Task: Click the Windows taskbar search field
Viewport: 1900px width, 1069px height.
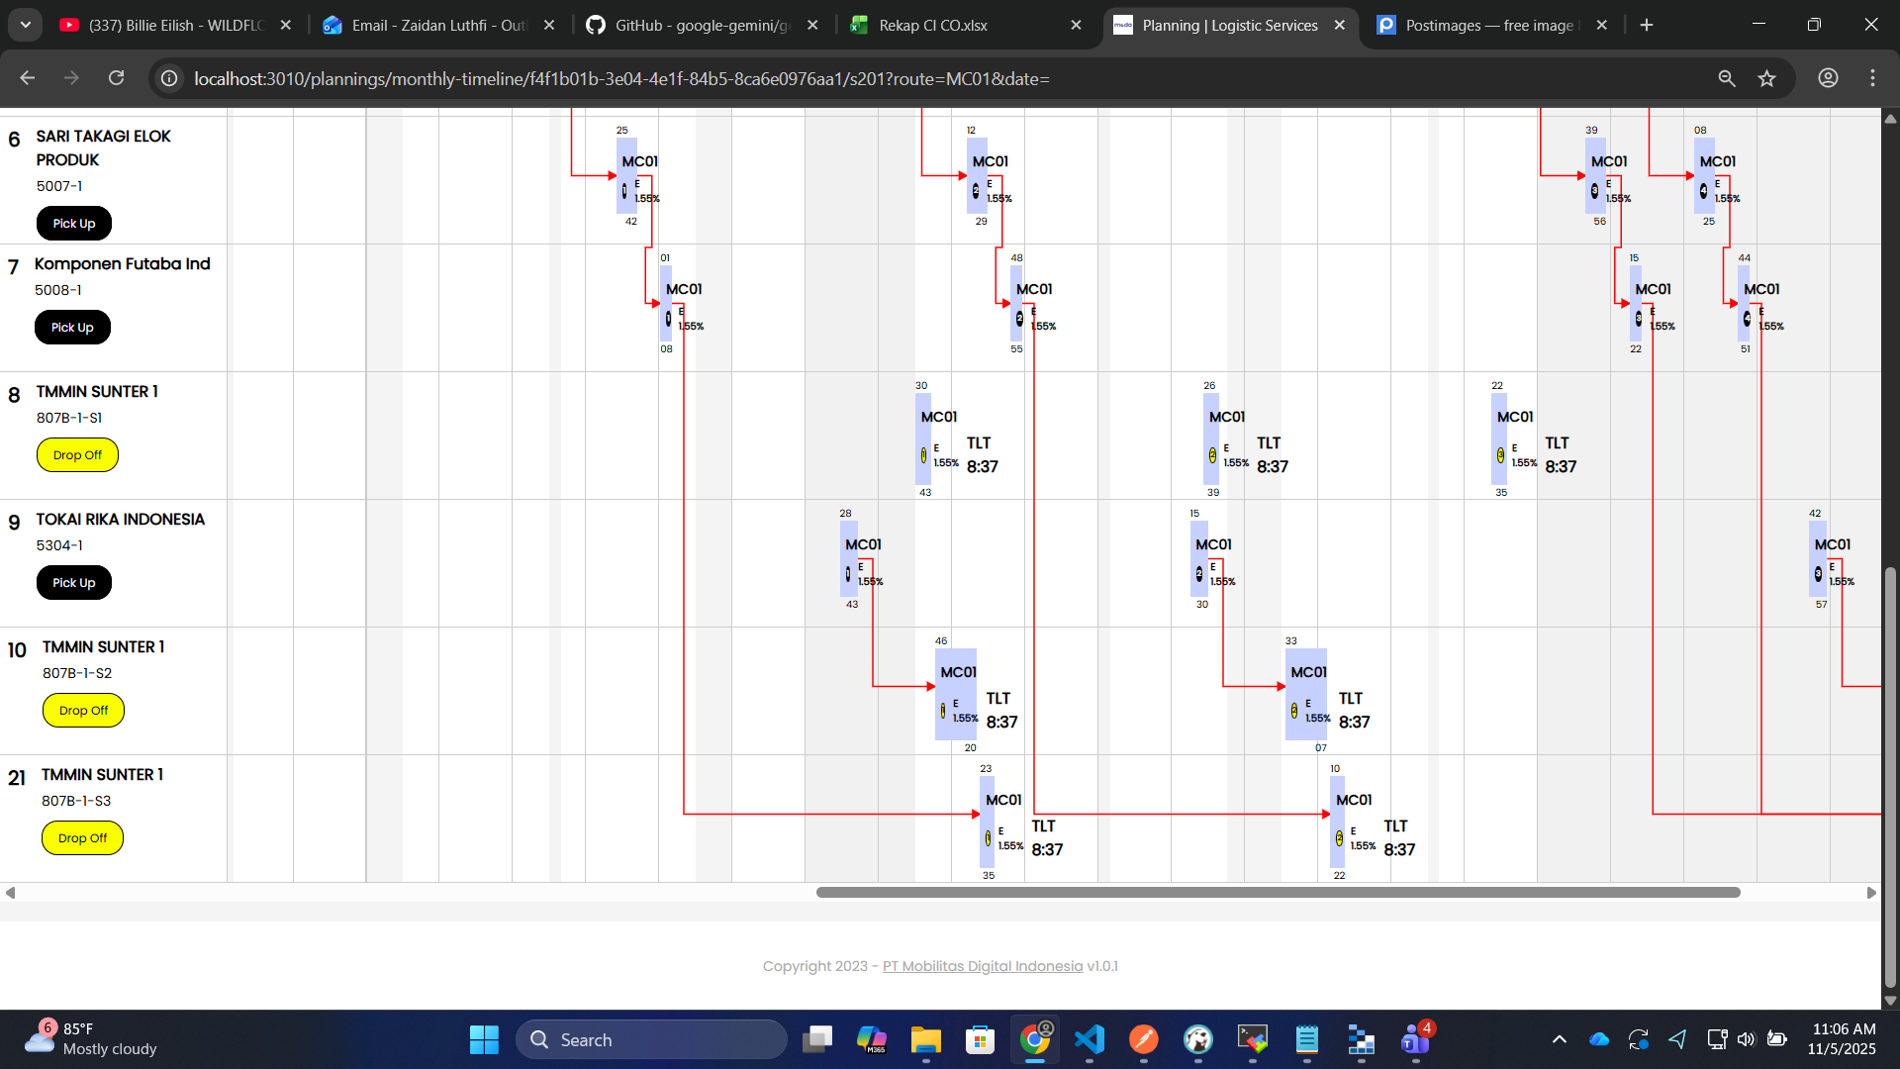Action: pos(653,1039)
